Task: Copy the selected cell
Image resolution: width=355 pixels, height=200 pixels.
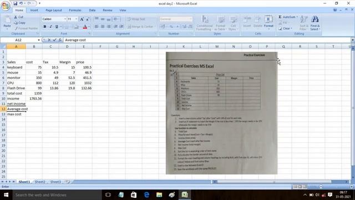Action: tap(19, 23)
